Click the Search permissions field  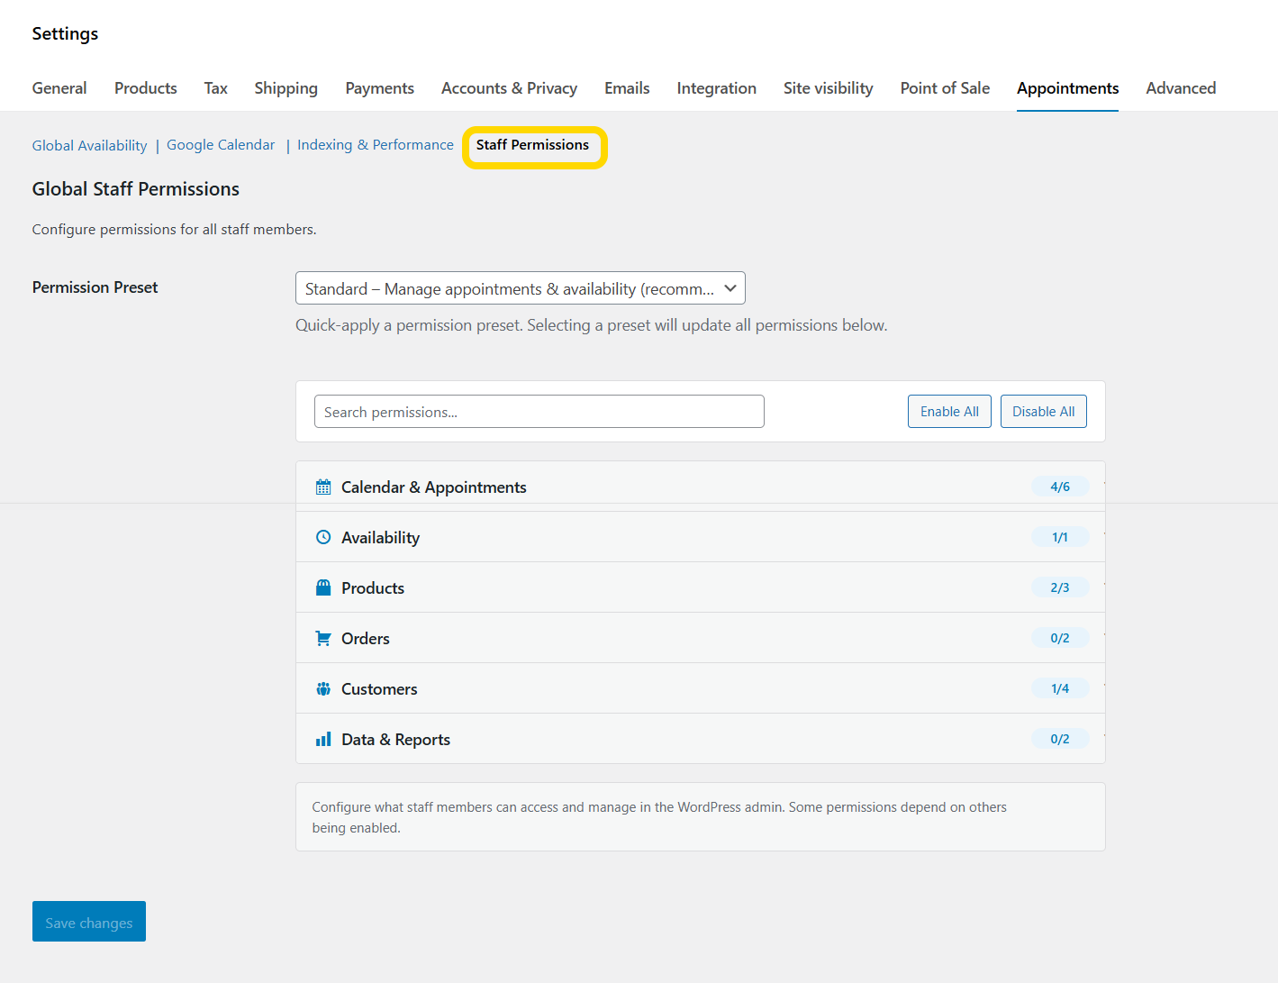tap(539, 411)
